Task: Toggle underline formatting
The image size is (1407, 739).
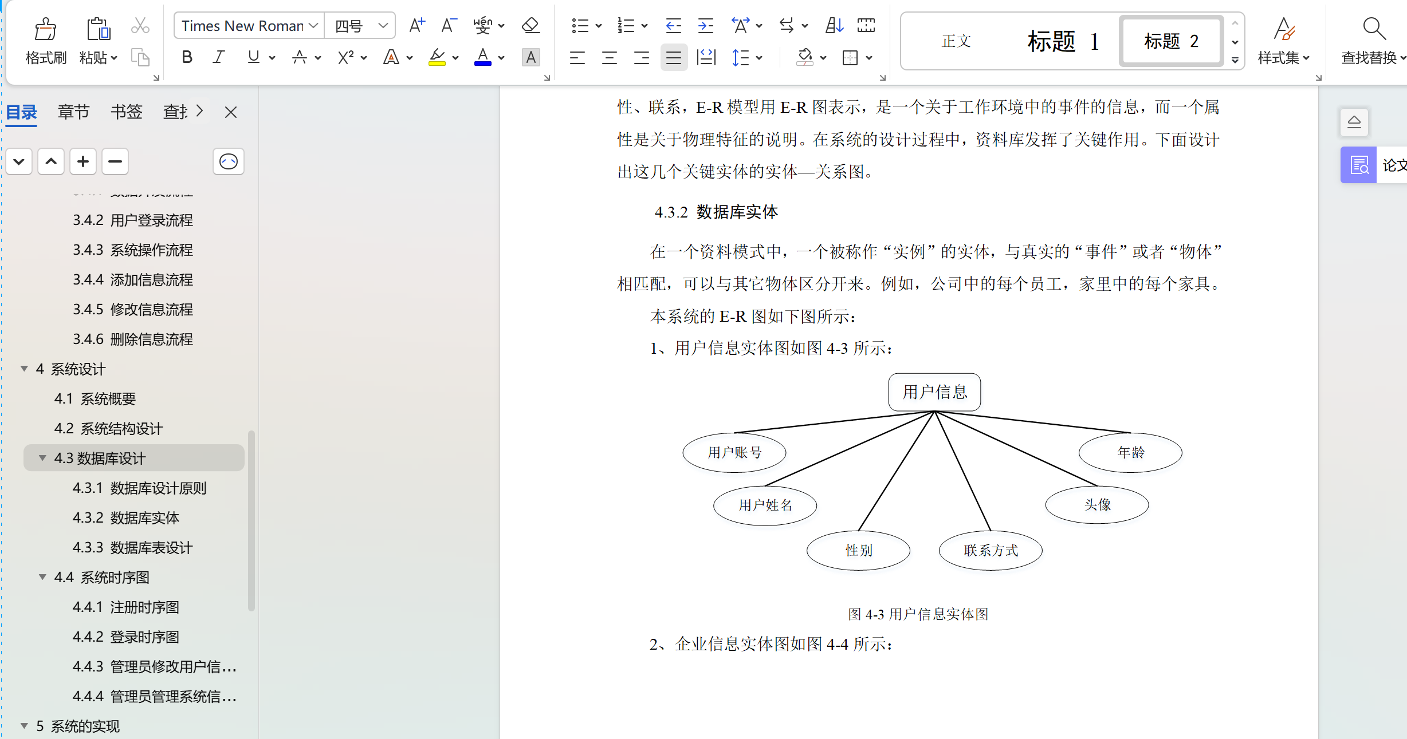Action: 254,57
